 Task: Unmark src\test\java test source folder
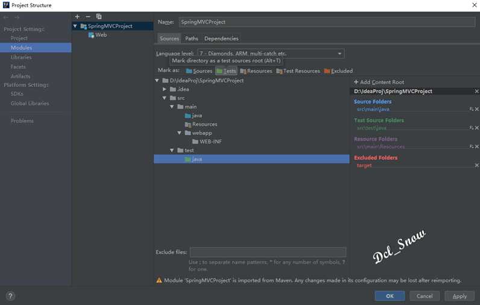tap(476, 128)
